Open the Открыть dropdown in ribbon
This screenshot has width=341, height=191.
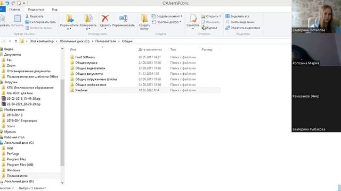[211, 16]
